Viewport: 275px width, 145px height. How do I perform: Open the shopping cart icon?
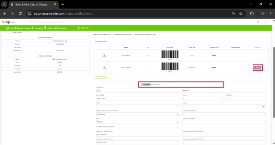(258, 22)
